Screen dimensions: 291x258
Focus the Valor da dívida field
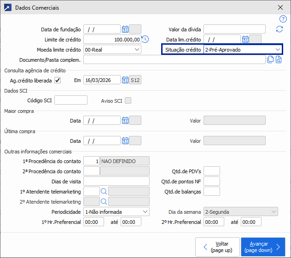click(x=234, y=29)
